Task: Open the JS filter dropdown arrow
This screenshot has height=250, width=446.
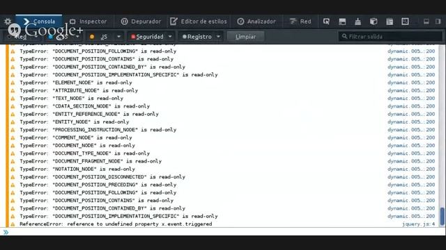Action: pos(118,37)
